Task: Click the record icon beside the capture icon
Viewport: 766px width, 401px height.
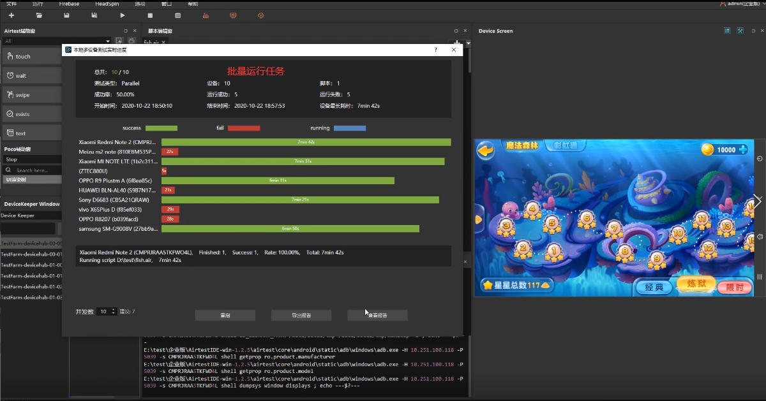Action: point(130,41)
